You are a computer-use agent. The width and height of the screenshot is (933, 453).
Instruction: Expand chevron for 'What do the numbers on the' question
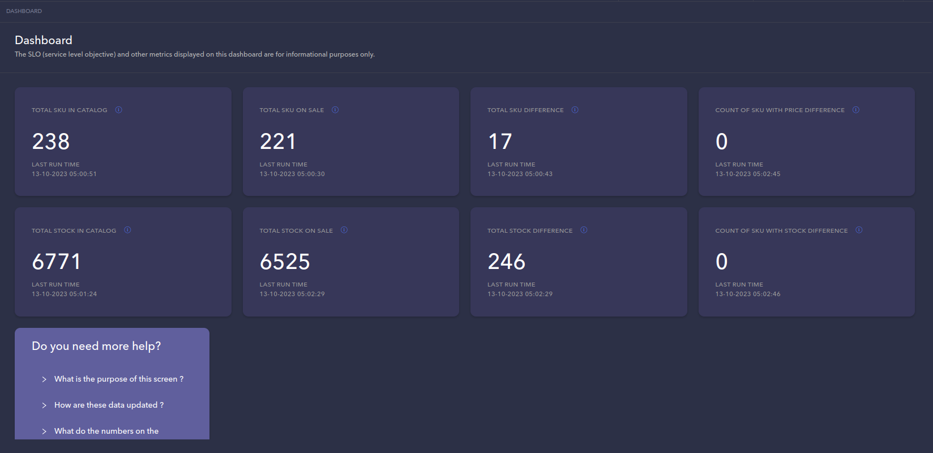(44, 431)
